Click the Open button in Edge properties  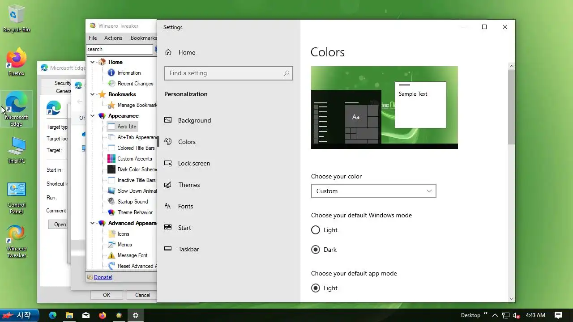(58, 225)
